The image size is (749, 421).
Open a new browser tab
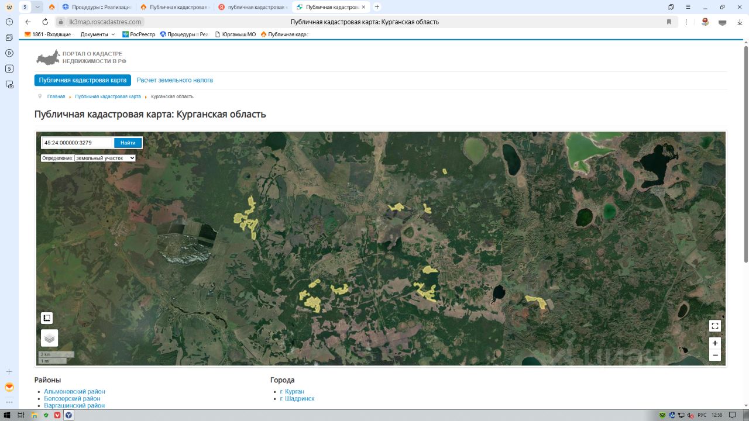[x=377, y=7]
